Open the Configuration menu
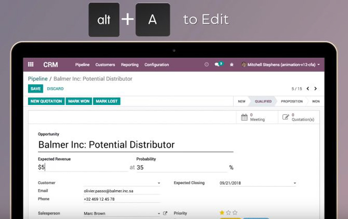 point(157,65)
